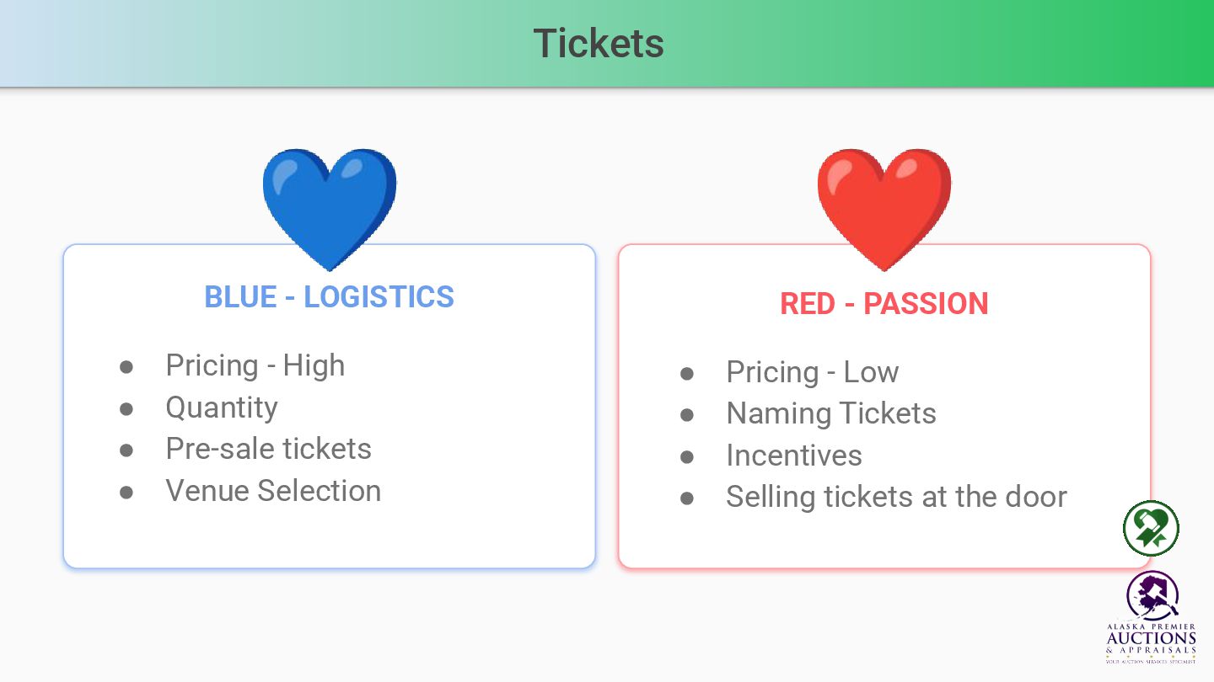Select the Tickets slide title

(x=599, y=43)
